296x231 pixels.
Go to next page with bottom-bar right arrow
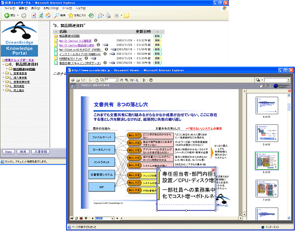pos(117,218)
